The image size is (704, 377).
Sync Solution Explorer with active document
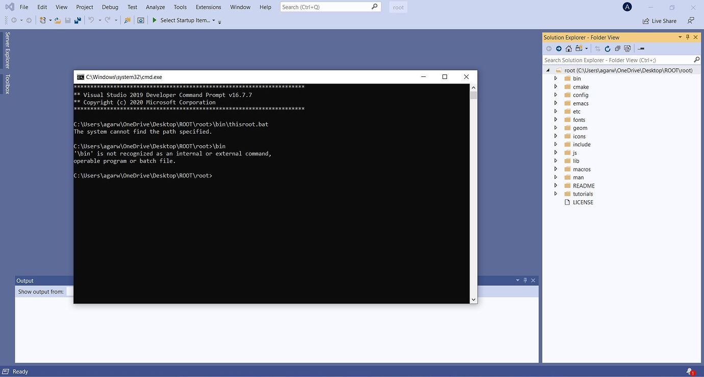coord(597,48)
